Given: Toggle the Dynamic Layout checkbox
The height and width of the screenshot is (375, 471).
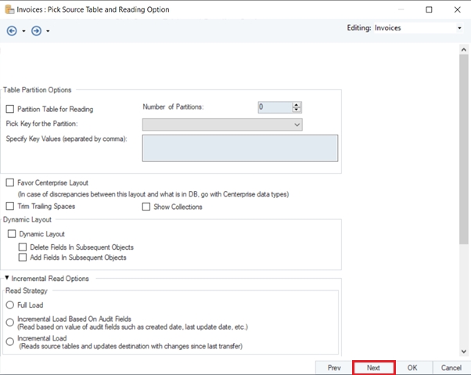Looking at the screenshot, I should click(12, 234).
